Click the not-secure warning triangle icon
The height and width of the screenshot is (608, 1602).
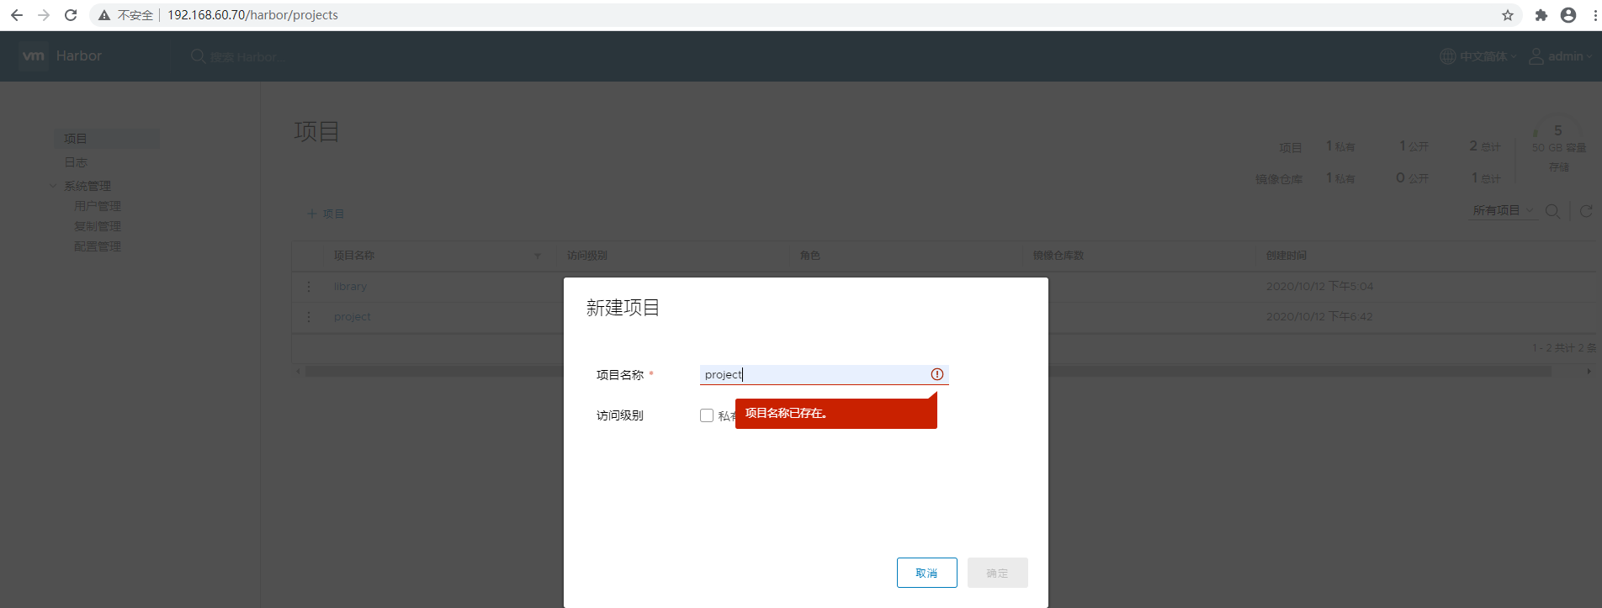(x=104, y=15)
